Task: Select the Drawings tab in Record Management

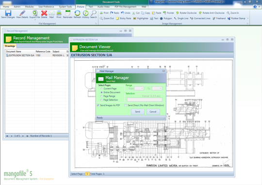Action: tap(10, 46)
